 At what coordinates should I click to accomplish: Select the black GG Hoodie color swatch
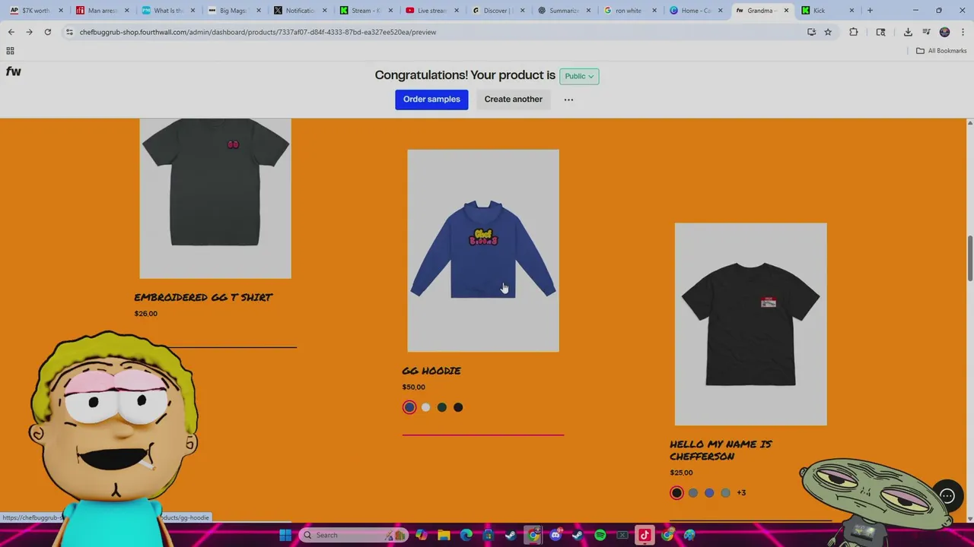point(458,407)
